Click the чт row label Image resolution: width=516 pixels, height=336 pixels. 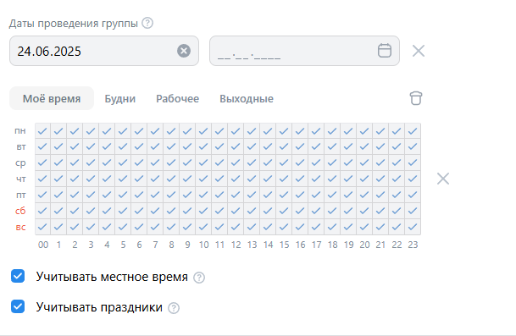[x=20, y=179]
